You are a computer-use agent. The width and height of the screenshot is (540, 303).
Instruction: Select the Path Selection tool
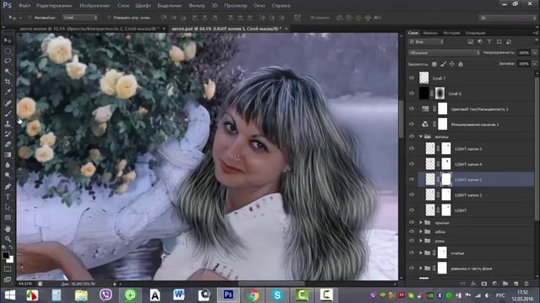tap(8, 207)
